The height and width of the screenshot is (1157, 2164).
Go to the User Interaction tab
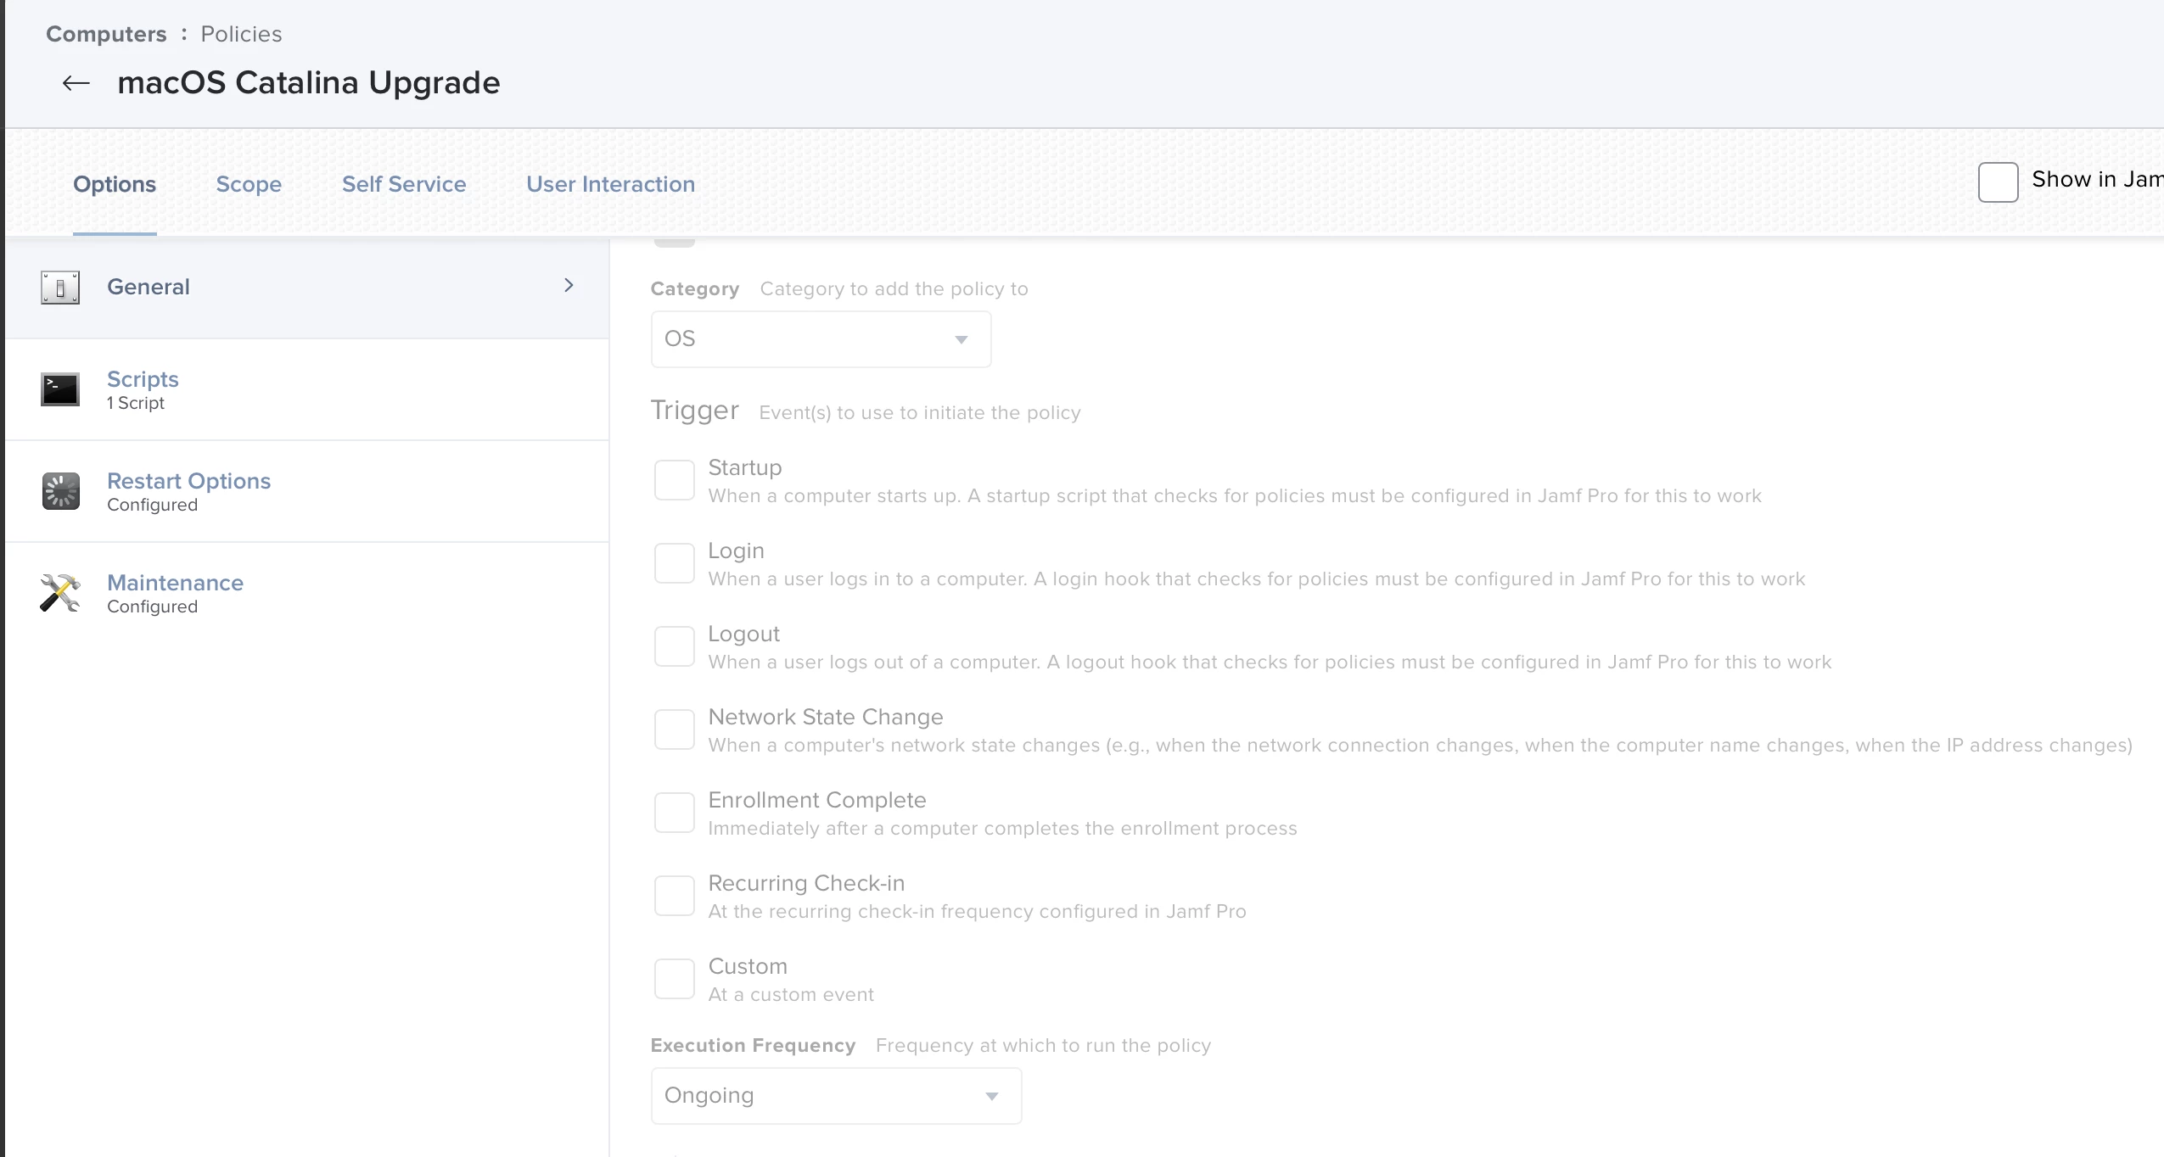coord(610,184)
